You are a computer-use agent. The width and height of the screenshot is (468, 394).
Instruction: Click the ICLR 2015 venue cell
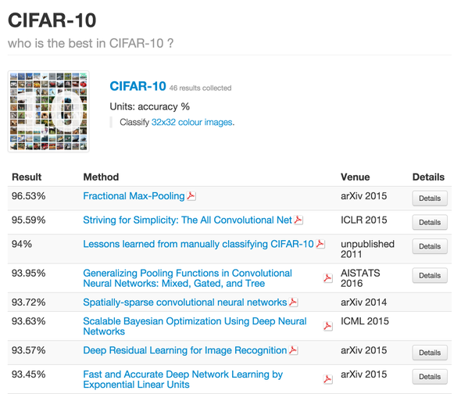(364, 220)
